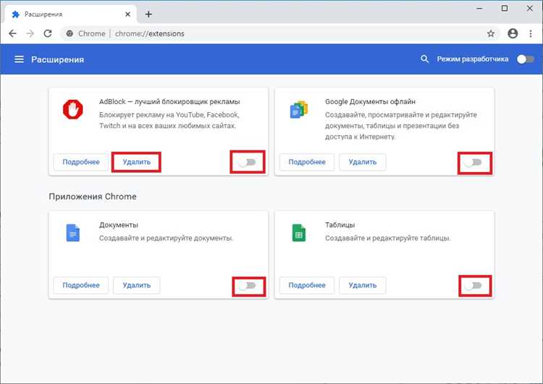This screenshot has width=543, height=384.
Task: Click Удалить for AdBlock
Action: [136, 162]
